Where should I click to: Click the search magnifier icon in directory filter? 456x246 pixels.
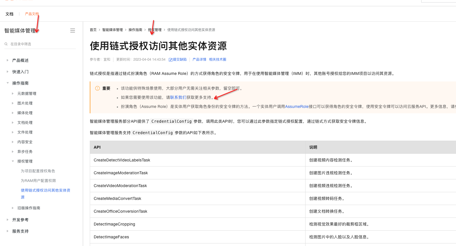coord(6,44)
